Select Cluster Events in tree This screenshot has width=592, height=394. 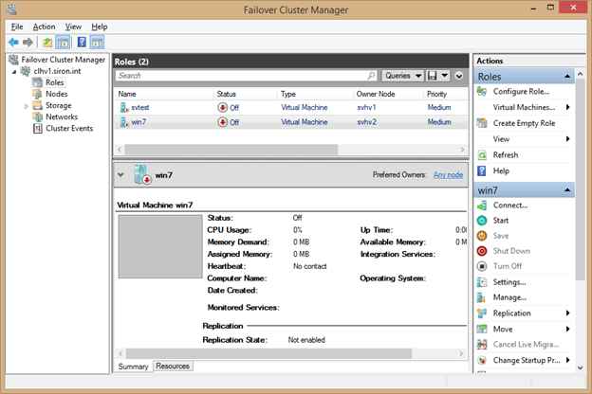68,129
